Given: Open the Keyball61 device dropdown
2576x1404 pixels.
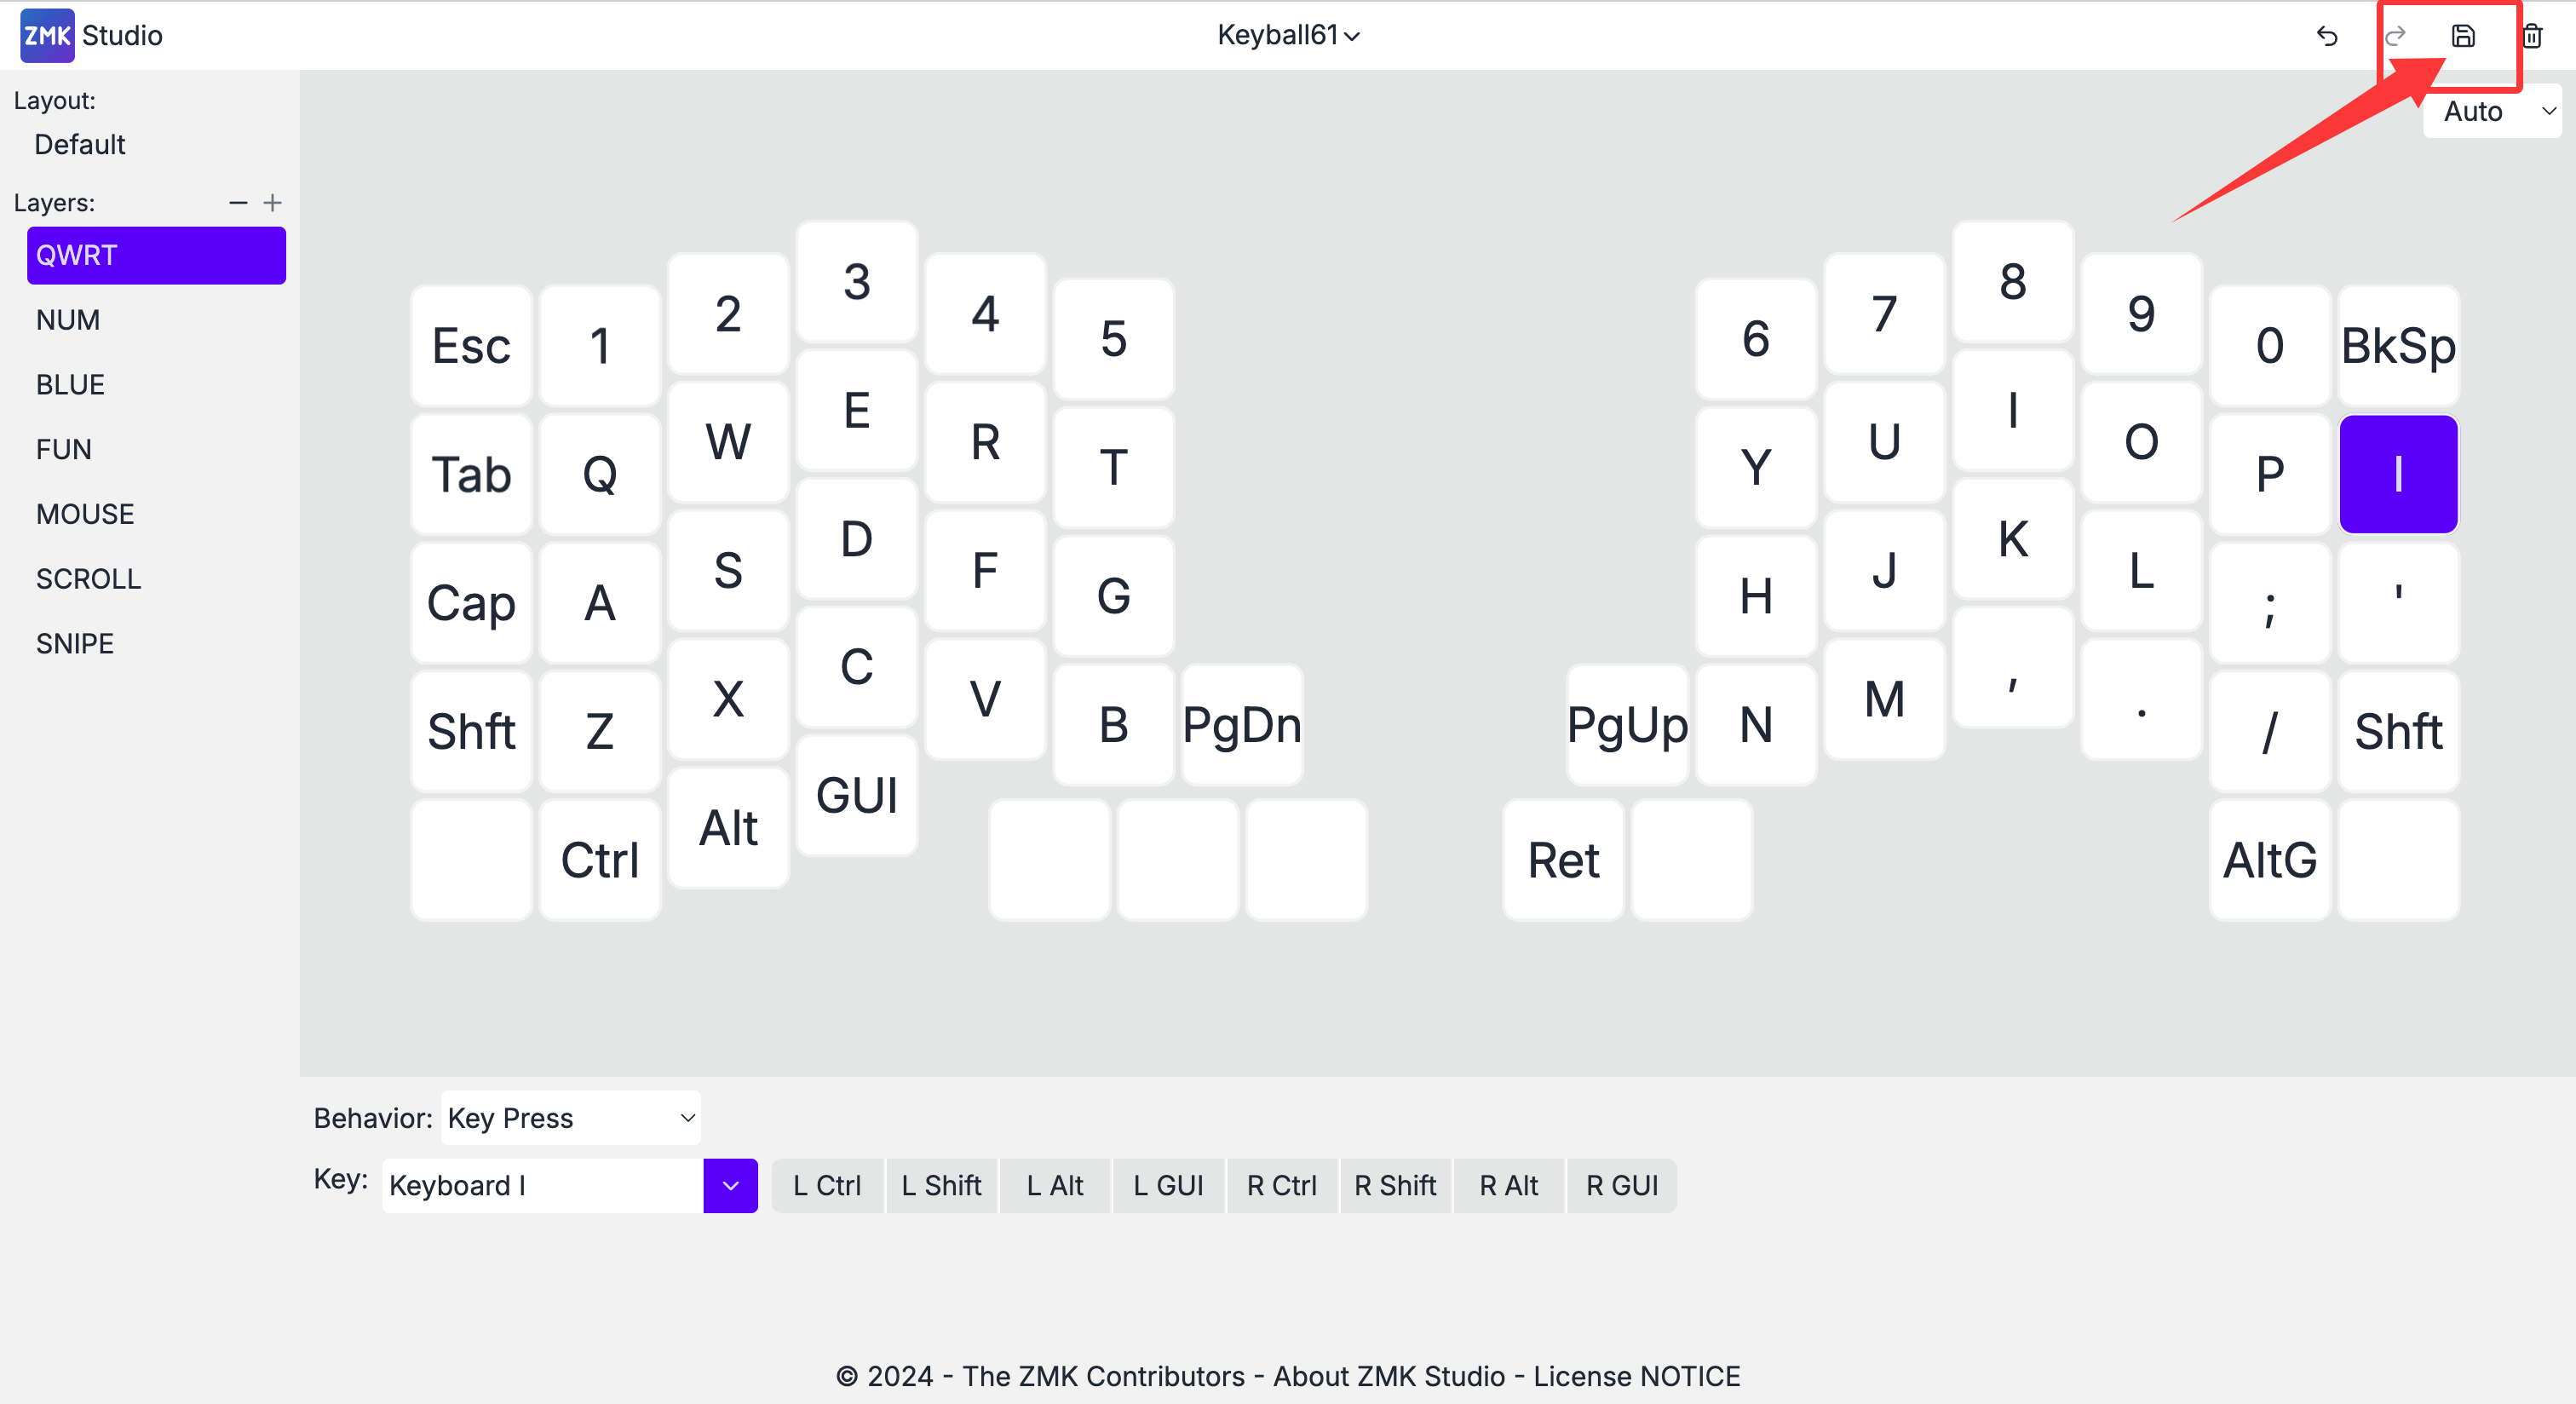Looking at the screenshot, I should 1288,35.
